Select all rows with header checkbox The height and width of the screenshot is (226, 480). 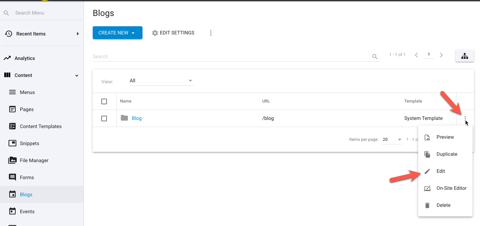click(x=104, y=101)
